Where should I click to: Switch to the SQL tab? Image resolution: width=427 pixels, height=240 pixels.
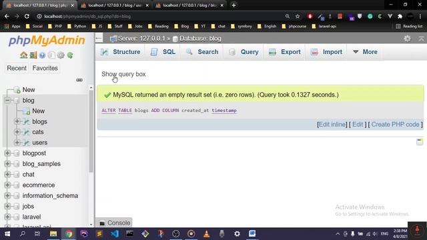(x=163, y=52)
